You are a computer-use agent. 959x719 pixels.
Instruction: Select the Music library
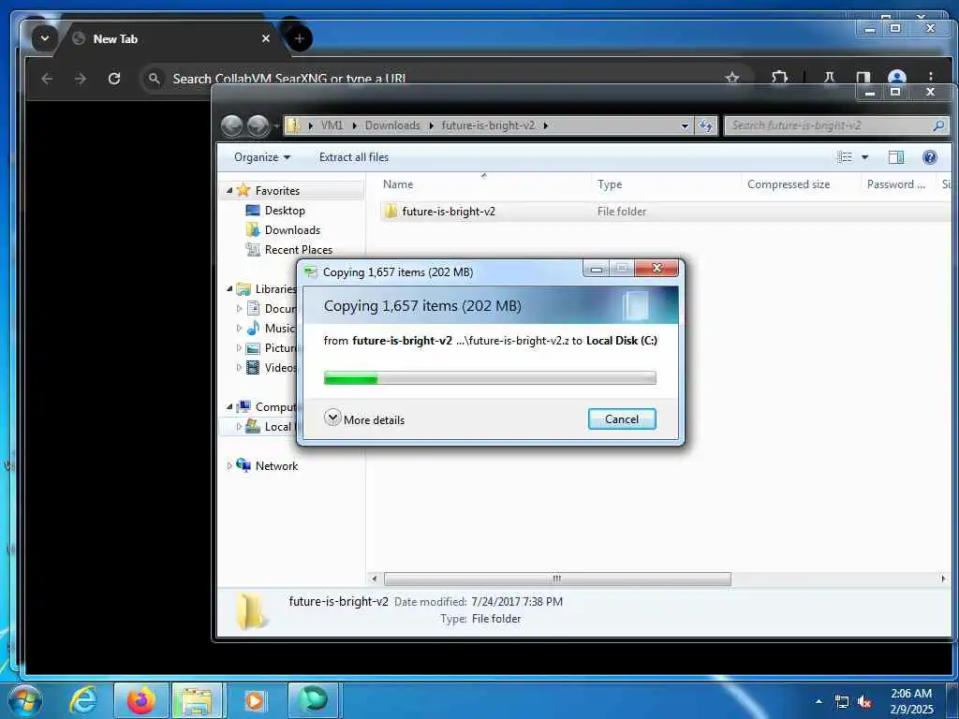pyautogui.click(x=279, y=329)
